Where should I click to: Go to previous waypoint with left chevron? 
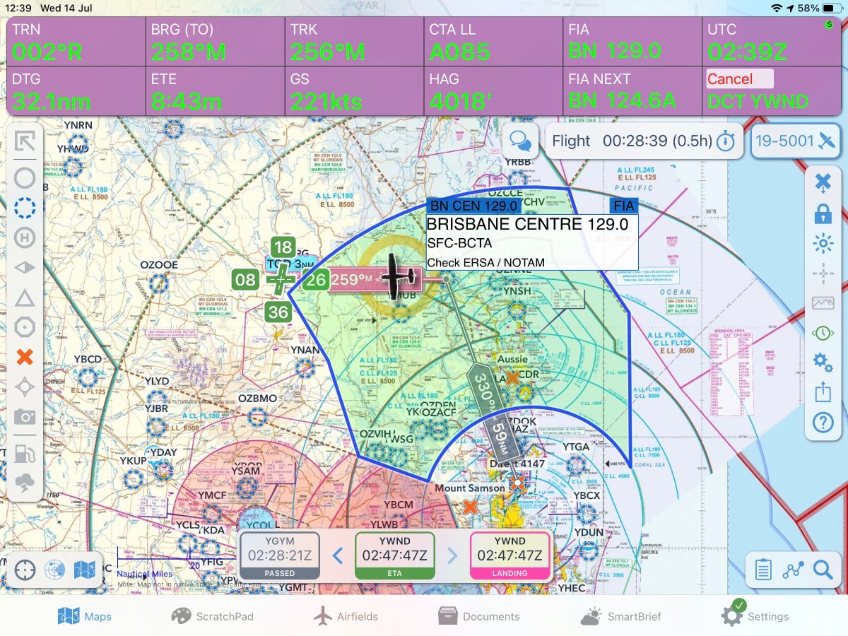click(338, 555)
